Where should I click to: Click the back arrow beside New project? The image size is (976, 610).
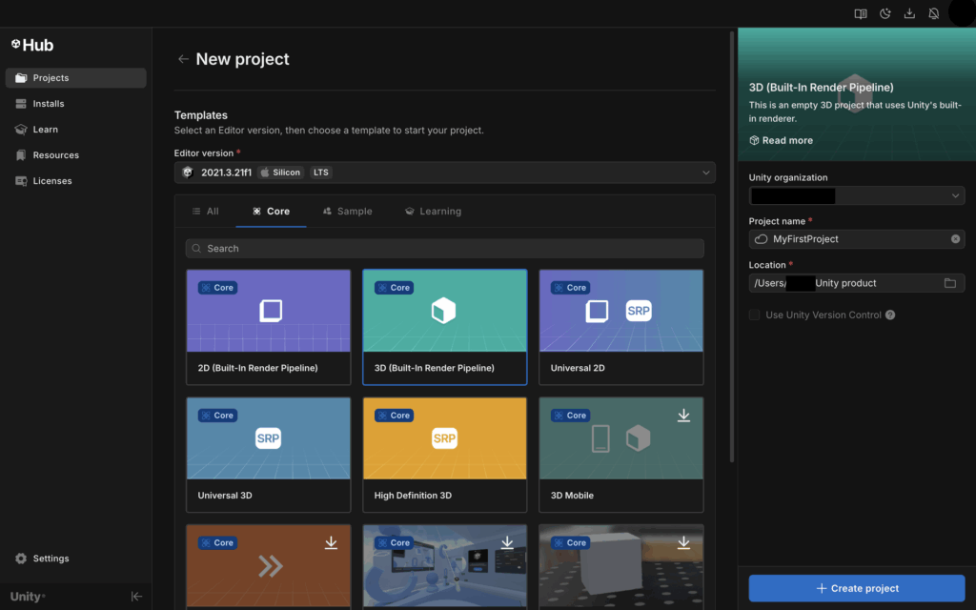point(183,59)
